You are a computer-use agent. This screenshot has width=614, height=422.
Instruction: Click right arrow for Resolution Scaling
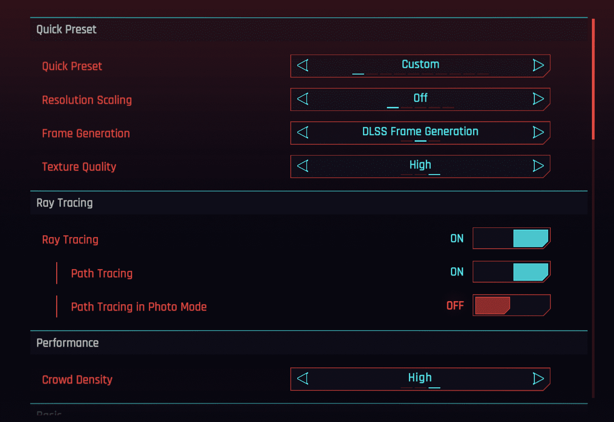pos(538,99)
